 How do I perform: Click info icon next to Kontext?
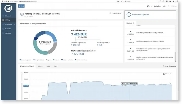point(133,23)
